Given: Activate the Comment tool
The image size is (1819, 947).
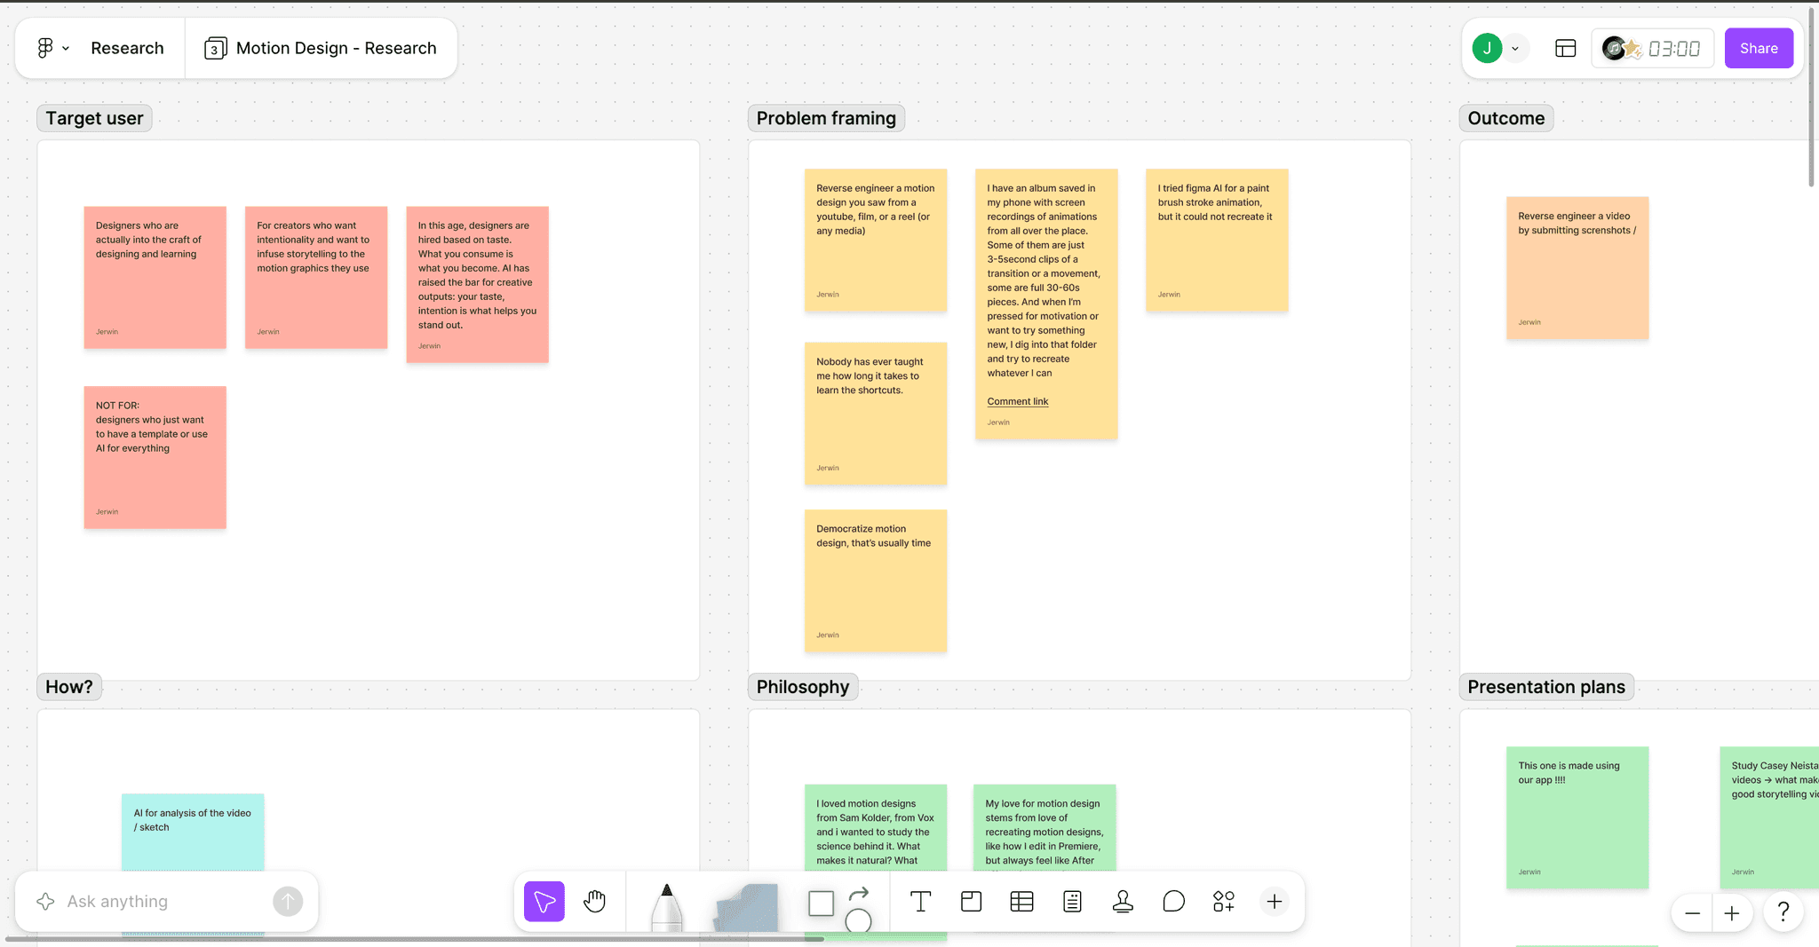Looking at the screenshot, I should [1173, 902].
